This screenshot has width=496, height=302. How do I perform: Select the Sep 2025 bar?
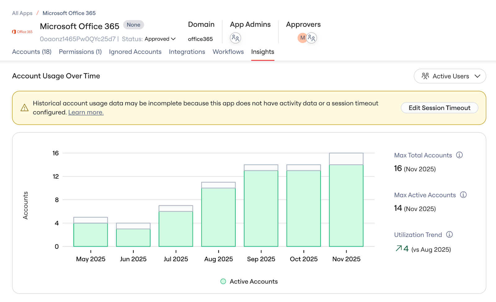261,205
